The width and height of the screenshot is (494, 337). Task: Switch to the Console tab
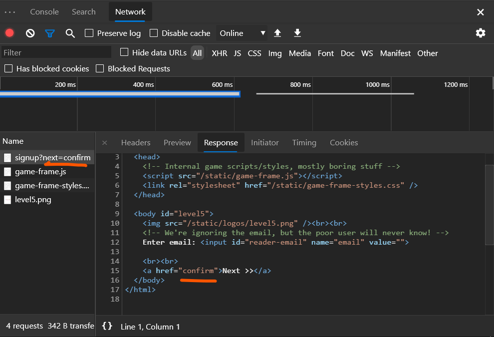pos(44,12)
